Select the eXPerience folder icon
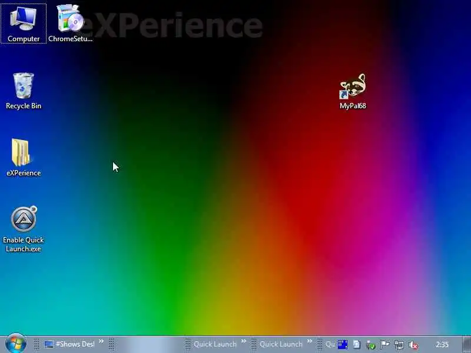471x353 pixels. click(x=24, y=158)
